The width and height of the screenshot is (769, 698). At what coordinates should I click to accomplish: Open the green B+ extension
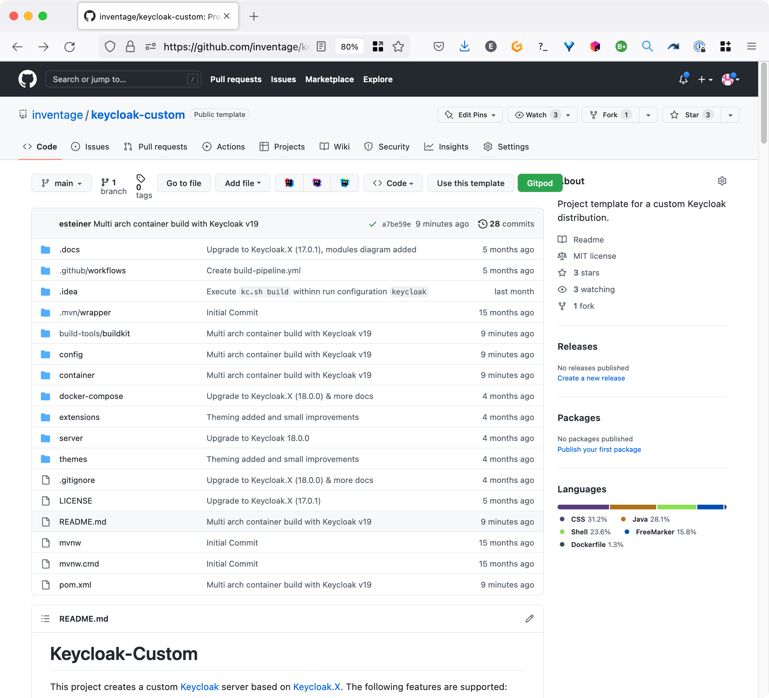[621, 47]
